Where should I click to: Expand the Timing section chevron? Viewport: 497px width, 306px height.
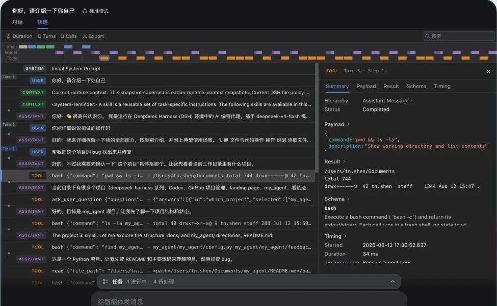(345, 236)
